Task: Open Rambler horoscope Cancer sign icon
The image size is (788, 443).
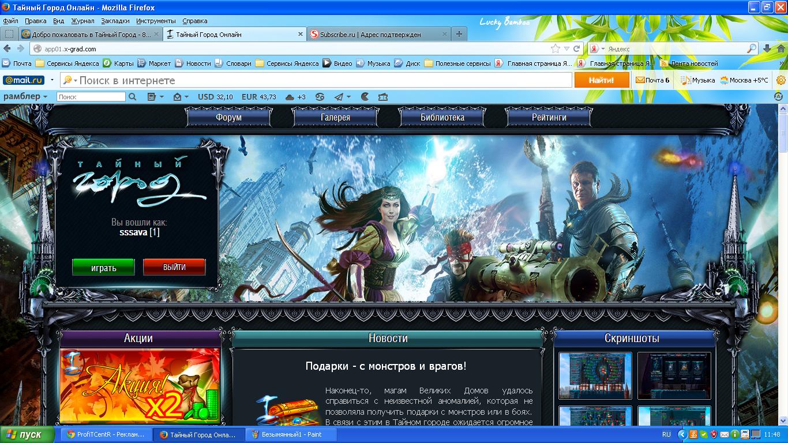Action: pyautogui.click(x=319, y=97)
